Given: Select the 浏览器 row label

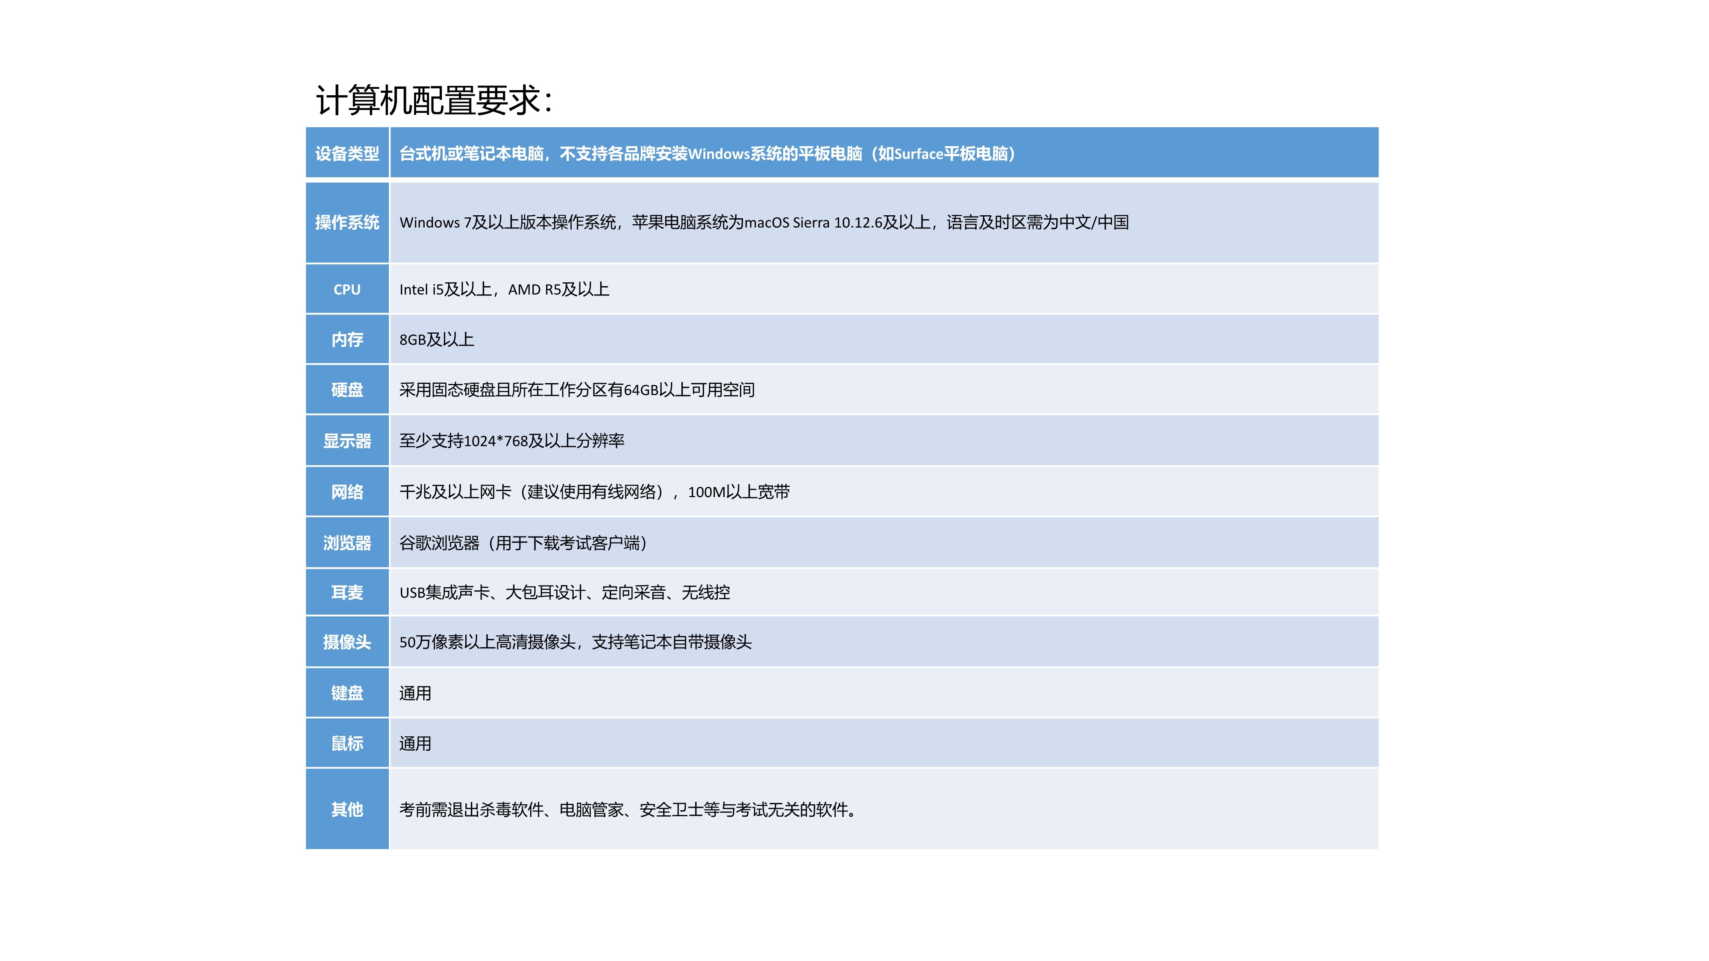Looking at the screenshot, I should 347,542.
